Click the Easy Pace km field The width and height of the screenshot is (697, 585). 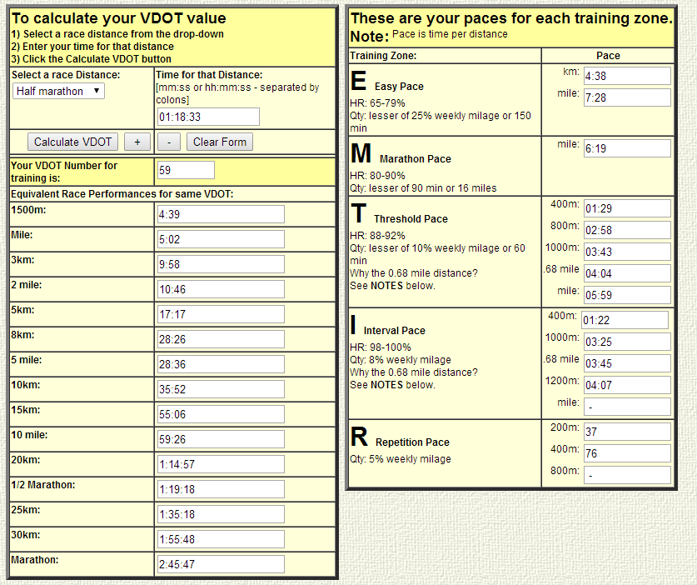pos(626,76)
